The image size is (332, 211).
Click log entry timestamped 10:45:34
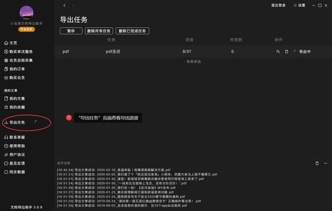[x=113, y=170]
